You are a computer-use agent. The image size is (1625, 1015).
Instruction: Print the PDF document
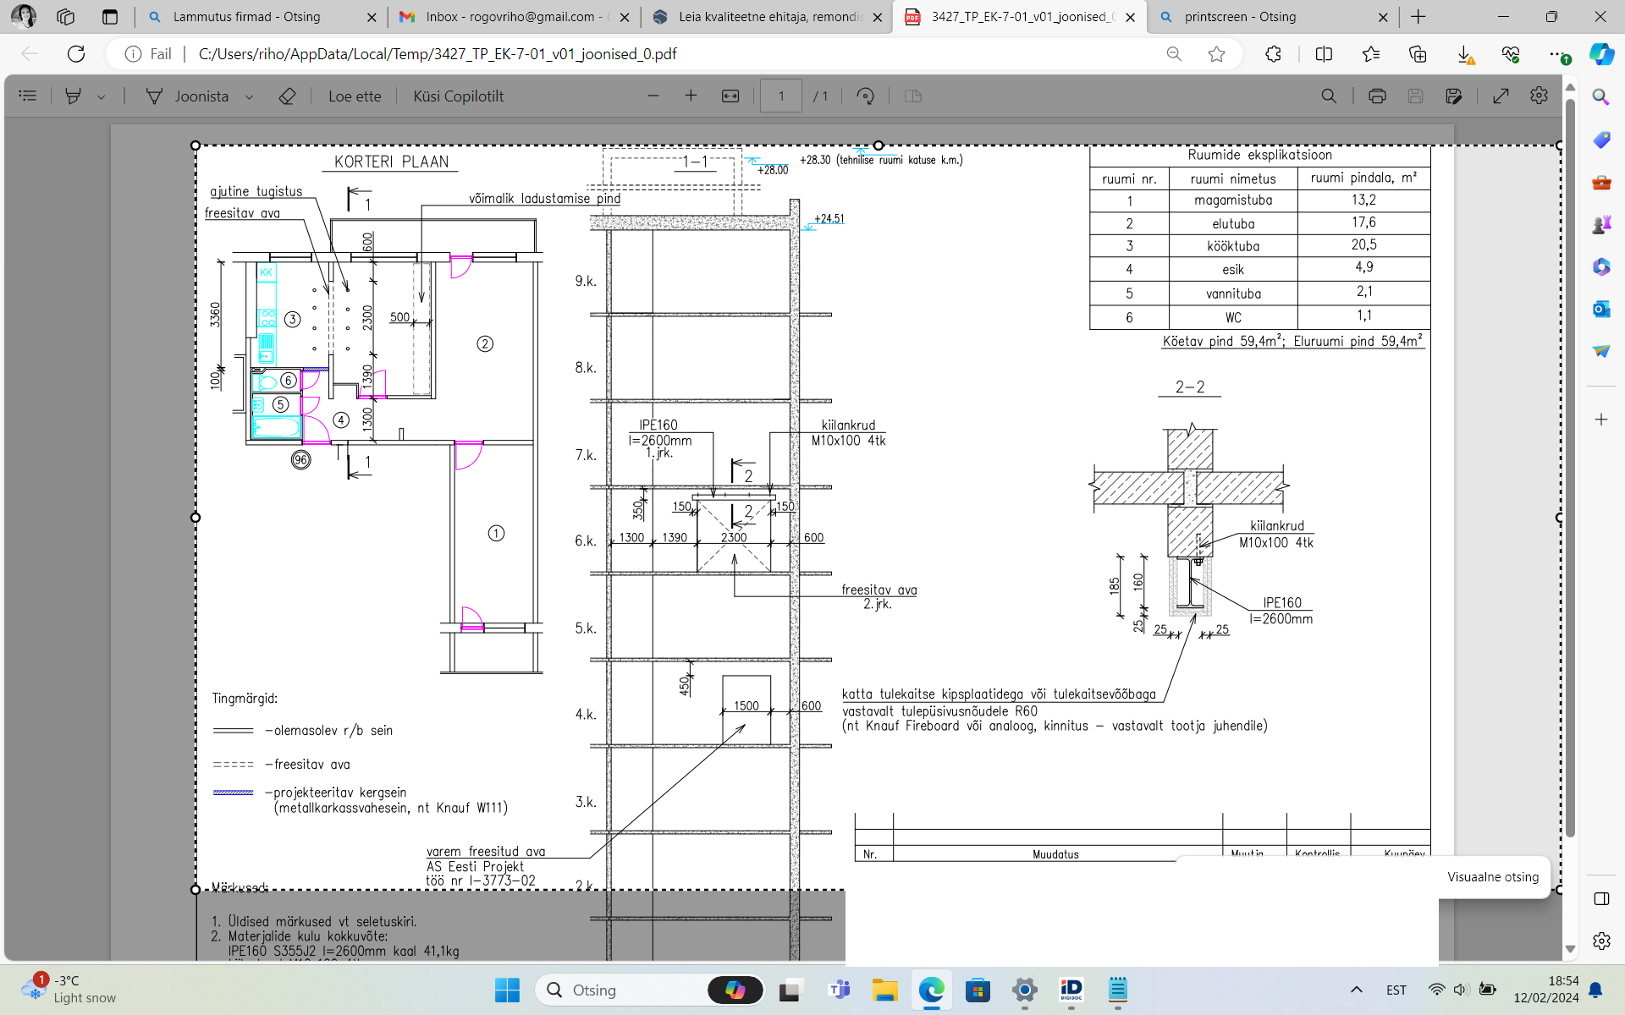[x=1377, y=96]
